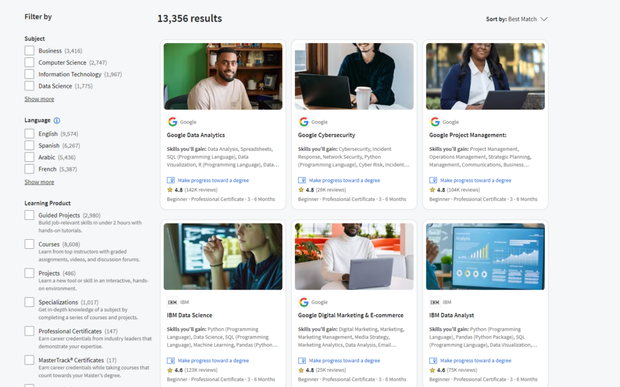
Task: Click degree link on IBM Data Analyst
Action: 476,361
